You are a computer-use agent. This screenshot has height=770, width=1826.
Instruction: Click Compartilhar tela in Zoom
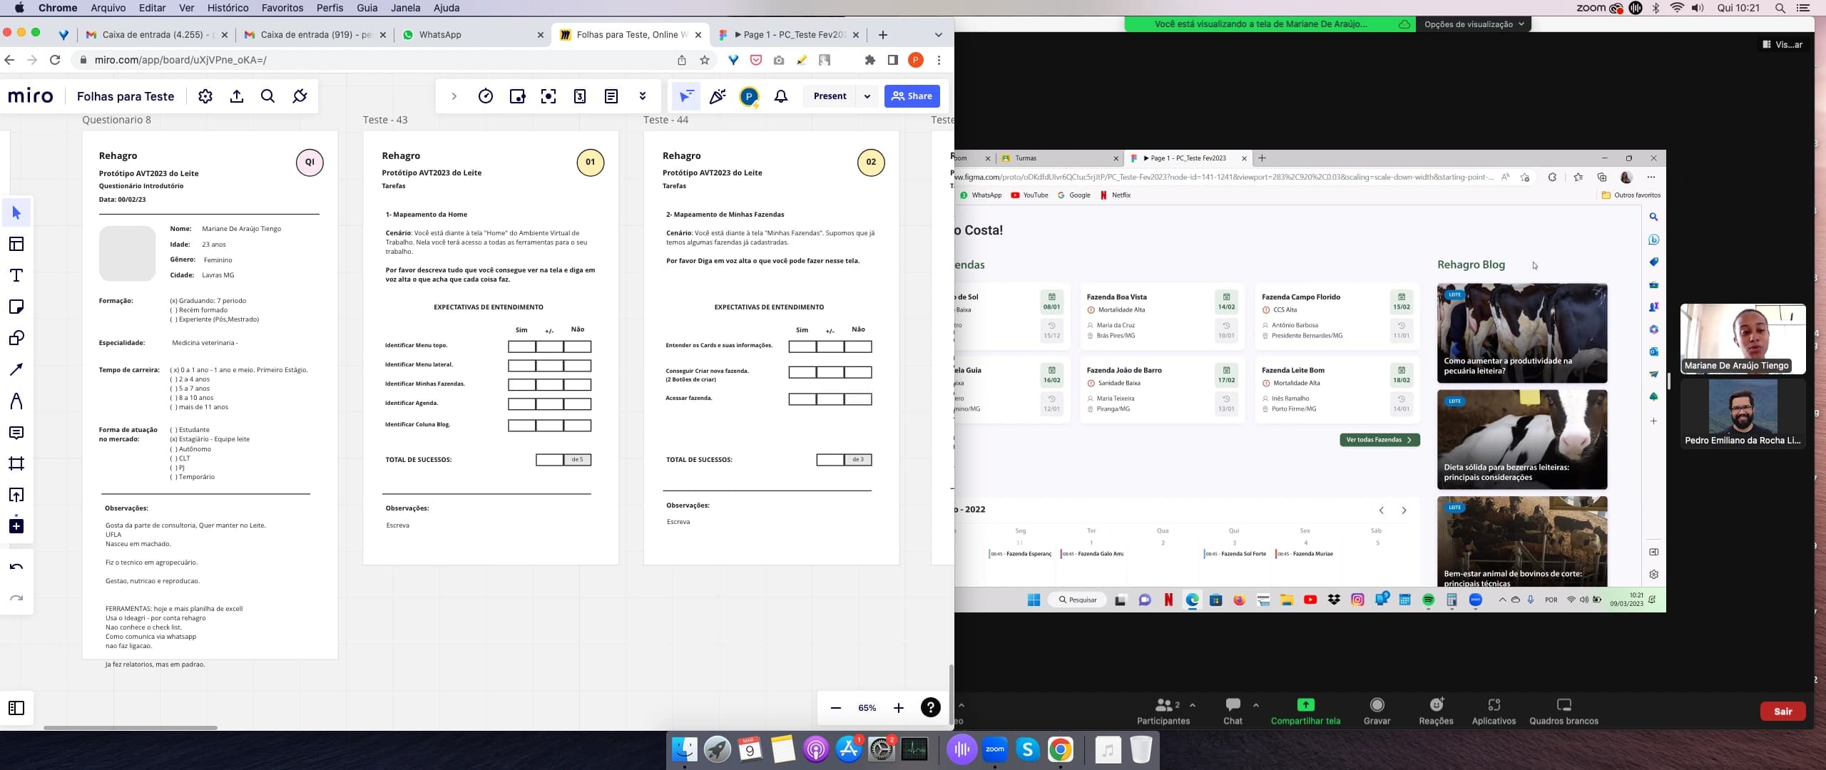point(1305,712)
